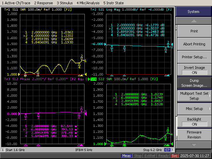Click the Abort Printing softkey

(194, 44)
